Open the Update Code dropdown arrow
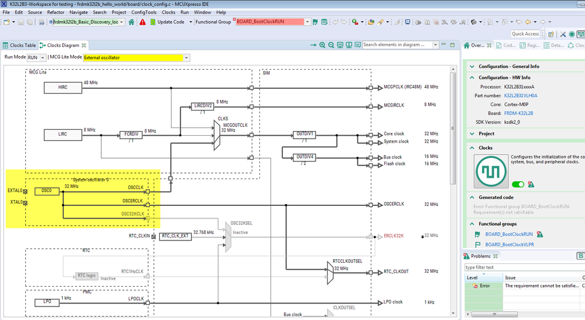Image resolution: width=585 pixels, height=320 pixels. click(x=191, y=22)
